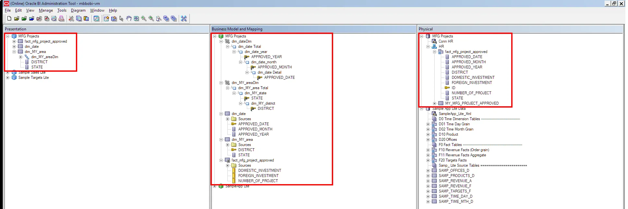Expand D01 Time Day Grain

[x=428, y=124]
